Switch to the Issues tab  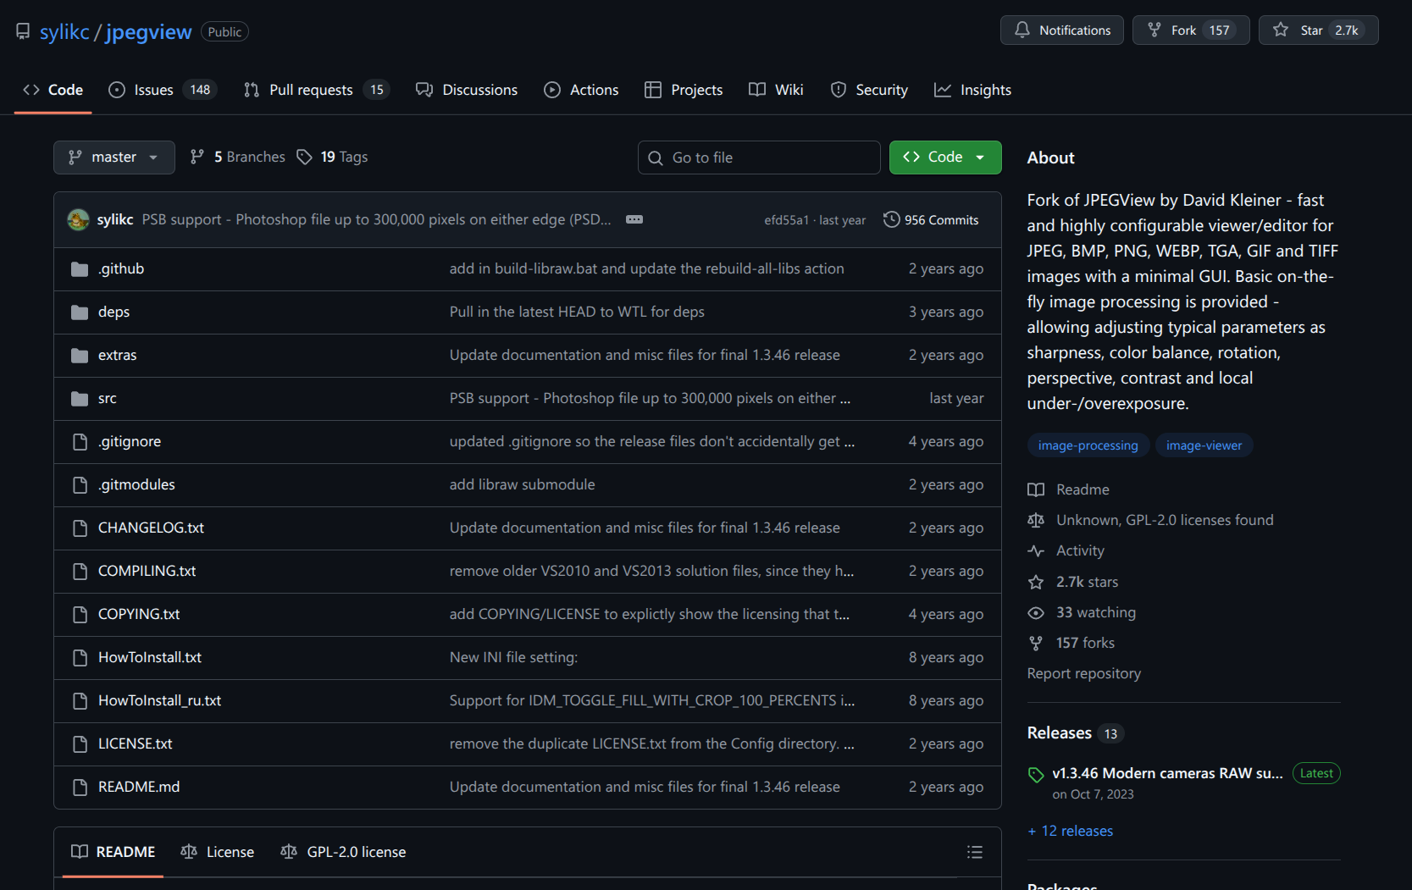tap(163, 90)
